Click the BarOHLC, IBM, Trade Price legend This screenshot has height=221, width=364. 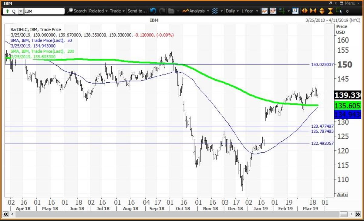(x=36, y=29)
